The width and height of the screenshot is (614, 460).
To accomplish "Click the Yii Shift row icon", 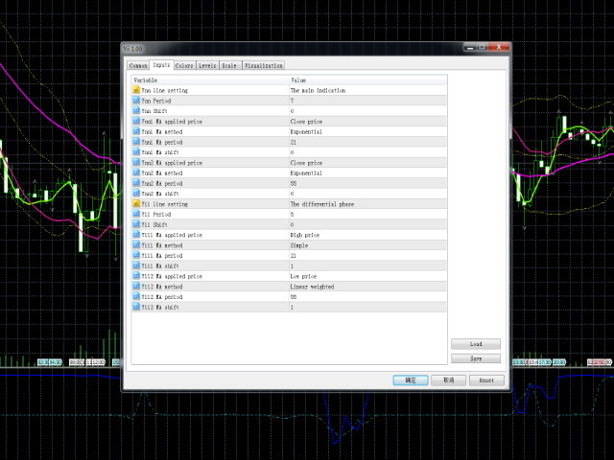I will pos(136,224).
